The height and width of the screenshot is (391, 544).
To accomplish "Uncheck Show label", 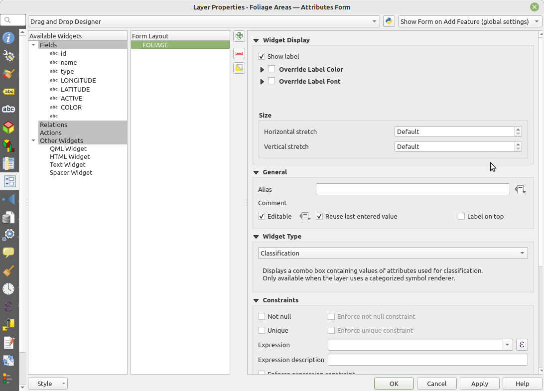I will tap(262, 56).
